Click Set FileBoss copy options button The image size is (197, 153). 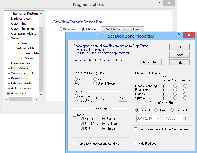pyautogui.click(x=123, y=29)
